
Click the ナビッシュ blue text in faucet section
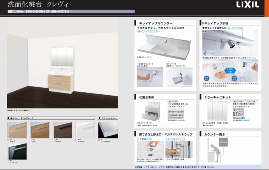[x=251, y=58]
